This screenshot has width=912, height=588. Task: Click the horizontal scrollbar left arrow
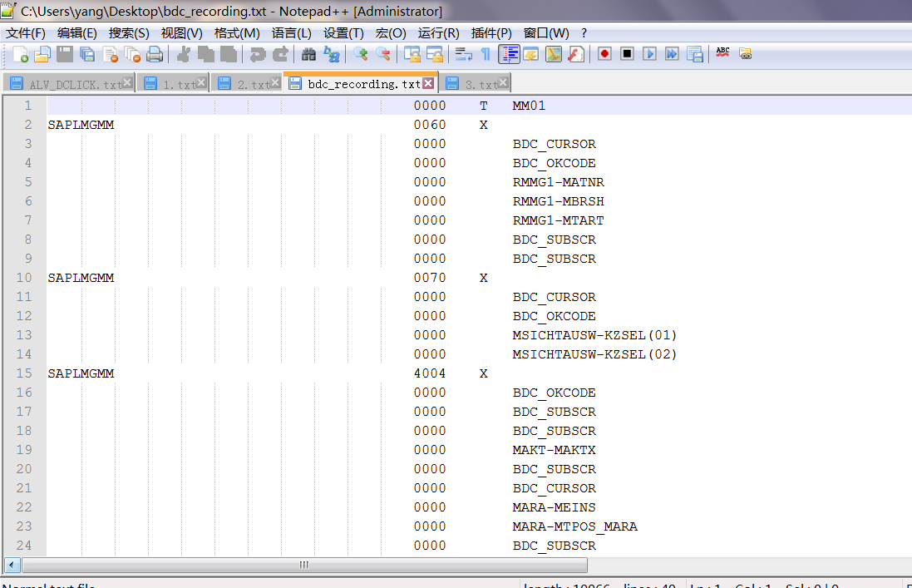[x=12, y=565]
